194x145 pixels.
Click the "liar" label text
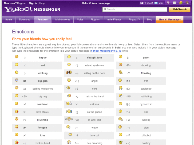point(146,112)
